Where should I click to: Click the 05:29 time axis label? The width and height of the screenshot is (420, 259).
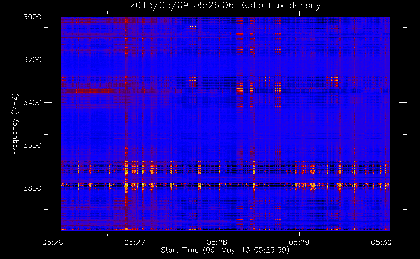(299, 242)
